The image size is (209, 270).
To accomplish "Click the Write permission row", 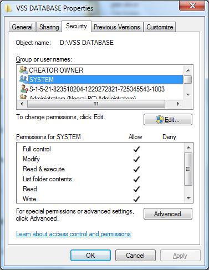I will (x=100, y=199).
